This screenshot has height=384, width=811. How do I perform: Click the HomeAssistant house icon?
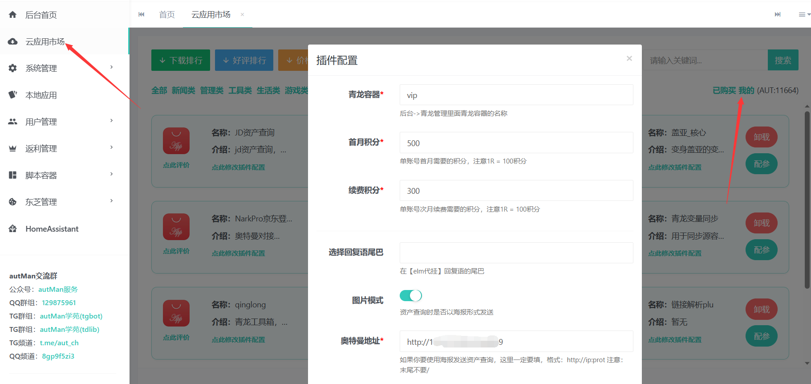12,229
